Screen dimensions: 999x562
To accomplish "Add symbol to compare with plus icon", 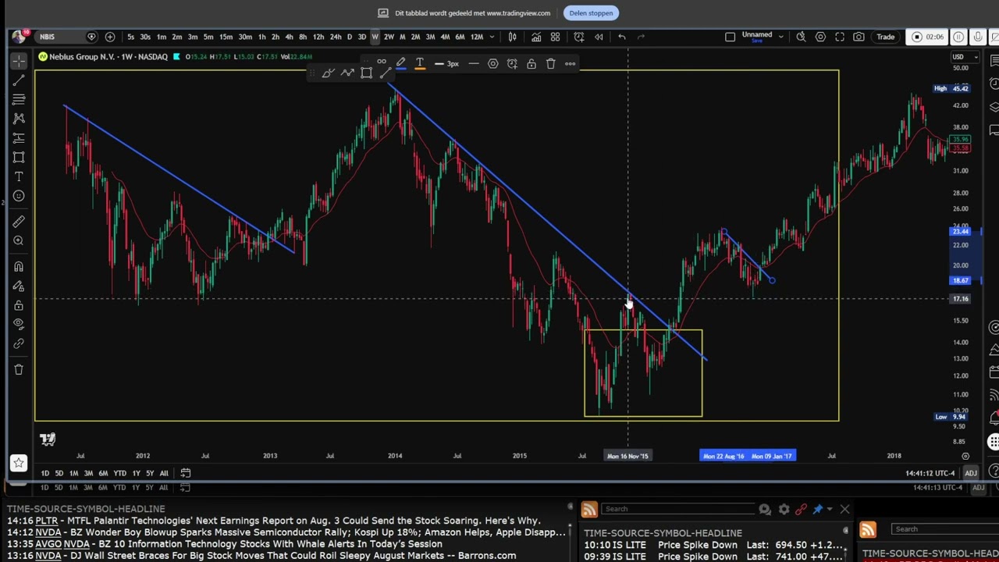I will click(110, 37).
